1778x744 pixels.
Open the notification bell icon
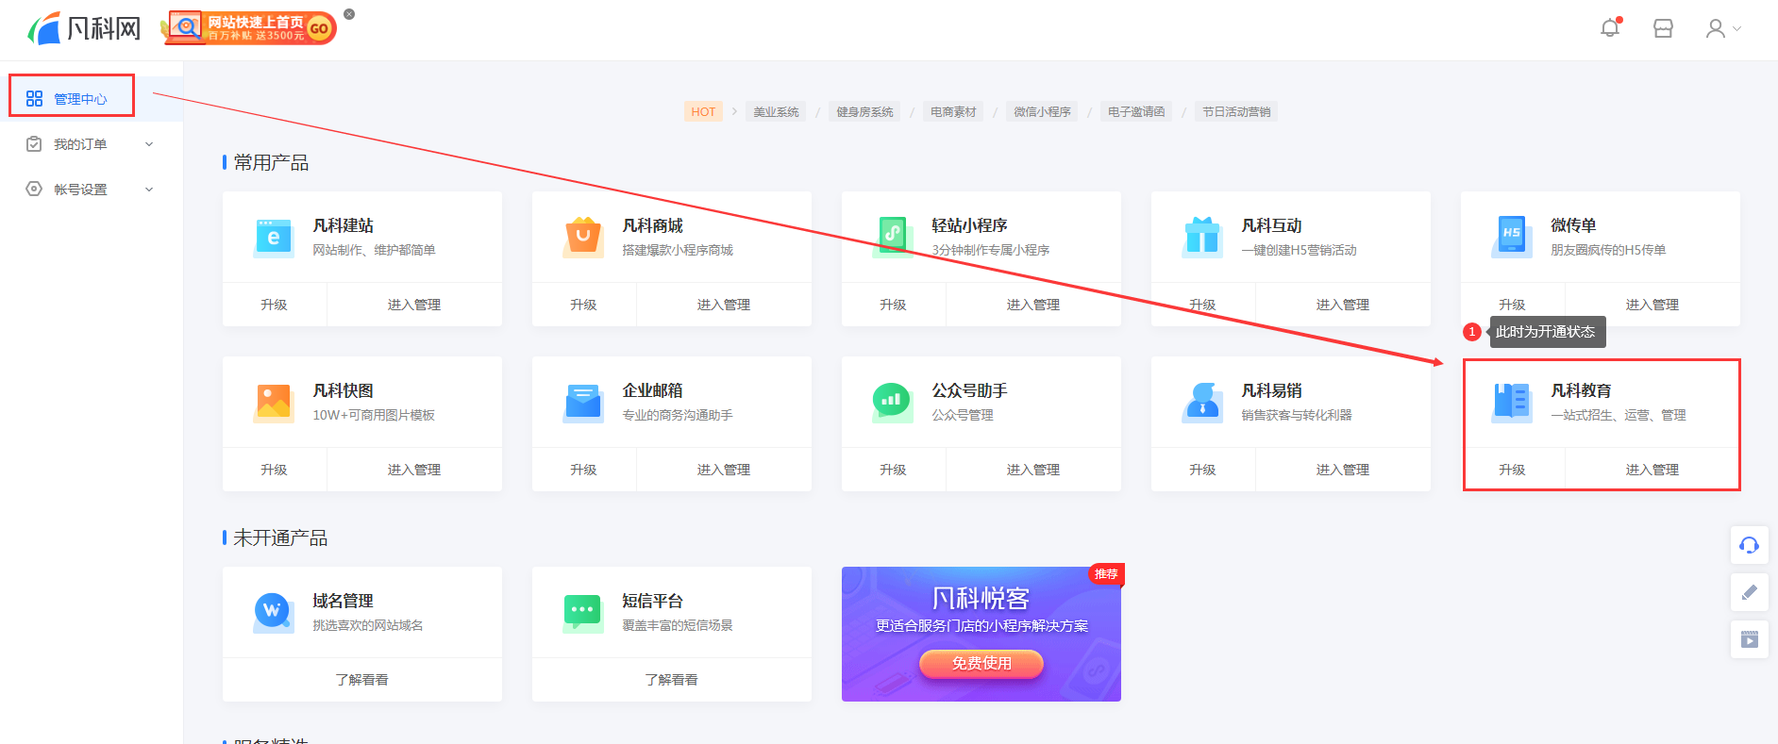click(x=1610, y=28)
